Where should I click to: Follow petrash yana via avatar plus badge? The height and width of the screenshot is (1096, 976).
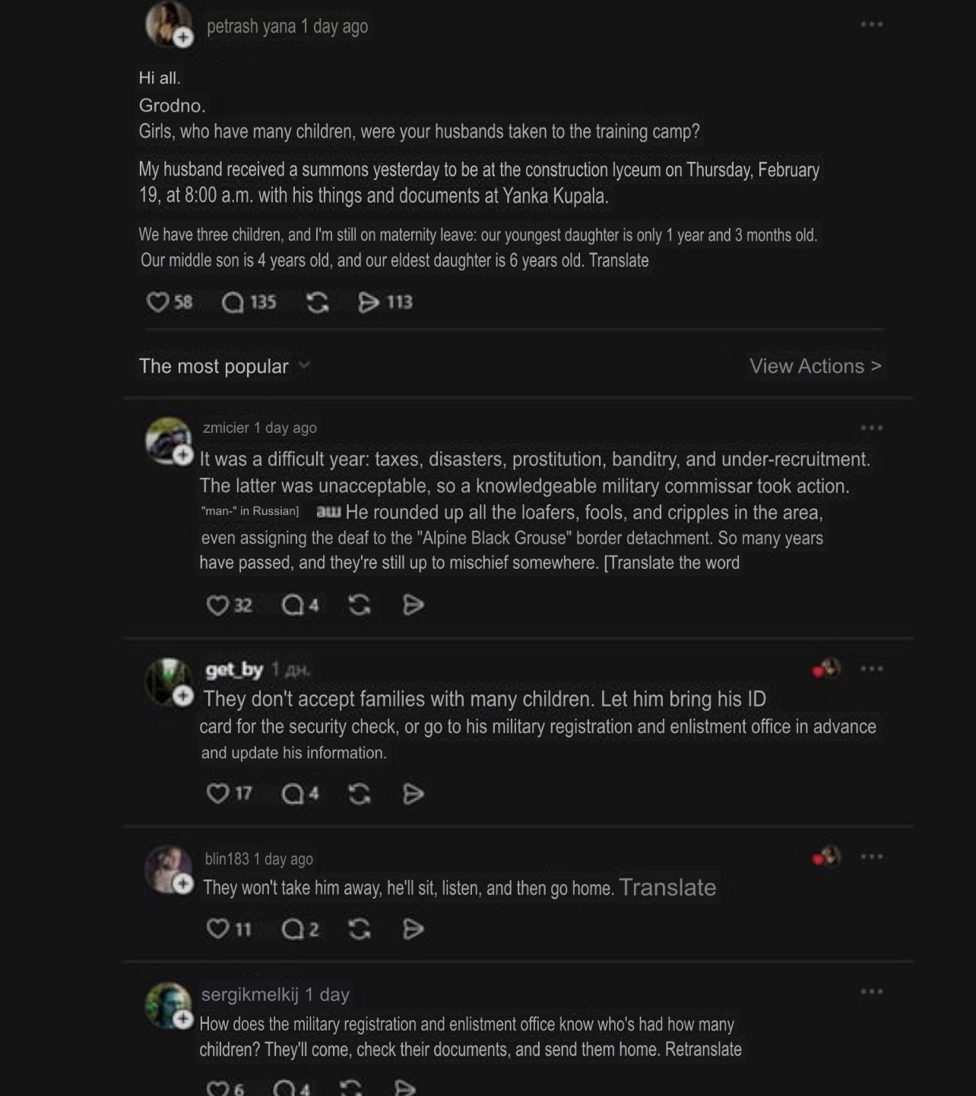click(x=183, y=37)
